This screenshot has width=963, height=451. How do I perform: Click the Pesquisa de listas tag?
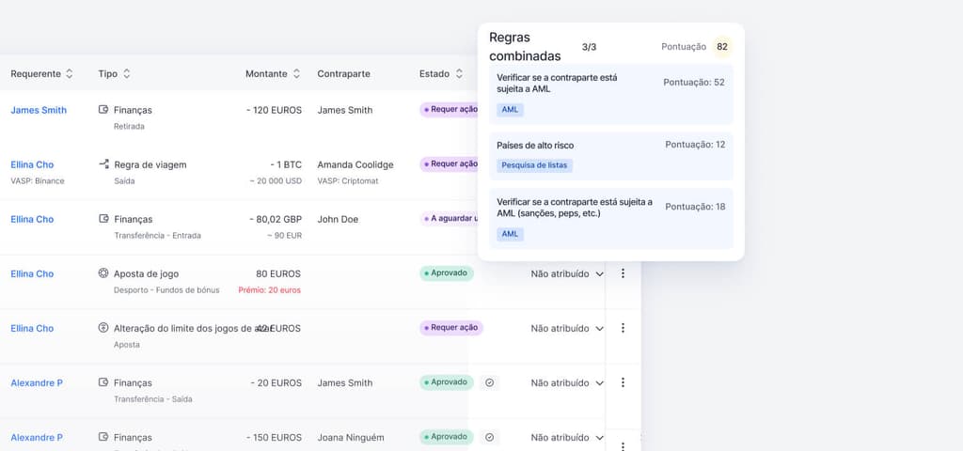[x=534, y=165]
